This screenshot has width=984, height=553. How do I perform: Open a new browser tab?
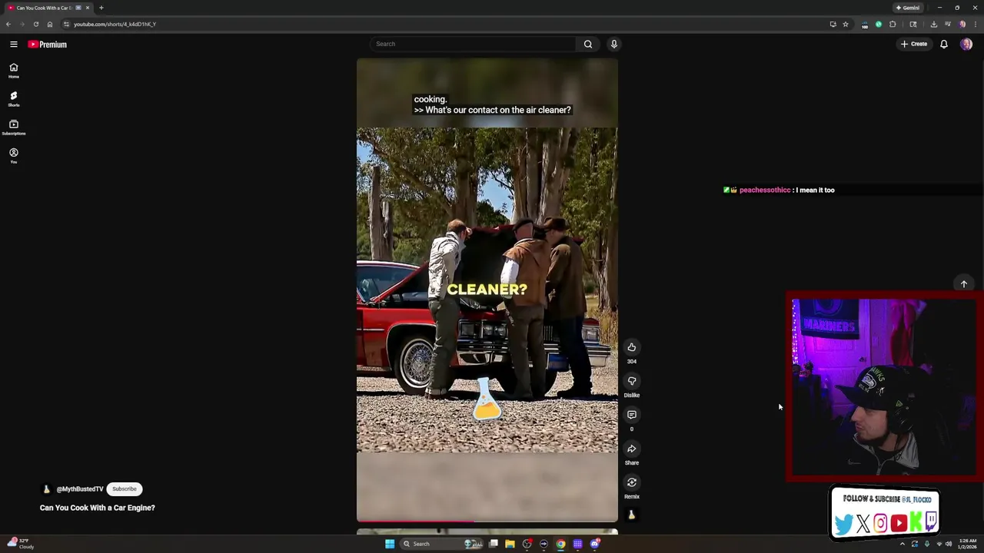(x=101, y=8)
